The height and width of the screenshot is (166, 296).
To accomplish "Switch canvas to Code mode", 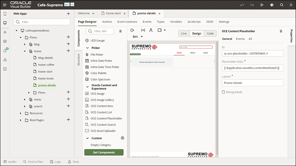I will pyautogui.click(x=210, y=33).
